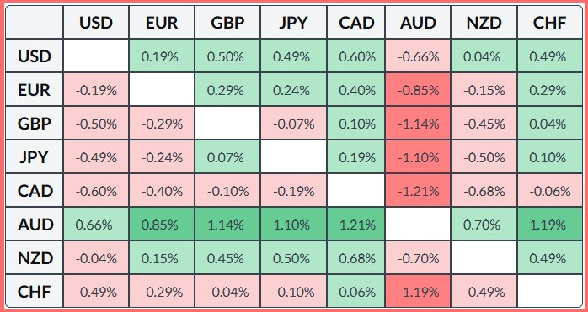This screenshot has width=588, height=312.
Task: Select the -1.21% CAD versus AUD cell
Action: (418, 191)
